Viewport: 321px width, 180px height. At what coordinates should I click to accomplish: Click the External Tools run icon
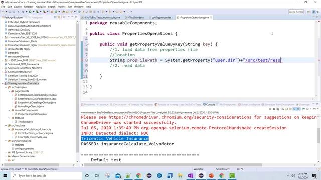pyautogui.click(x=44, y=12)
